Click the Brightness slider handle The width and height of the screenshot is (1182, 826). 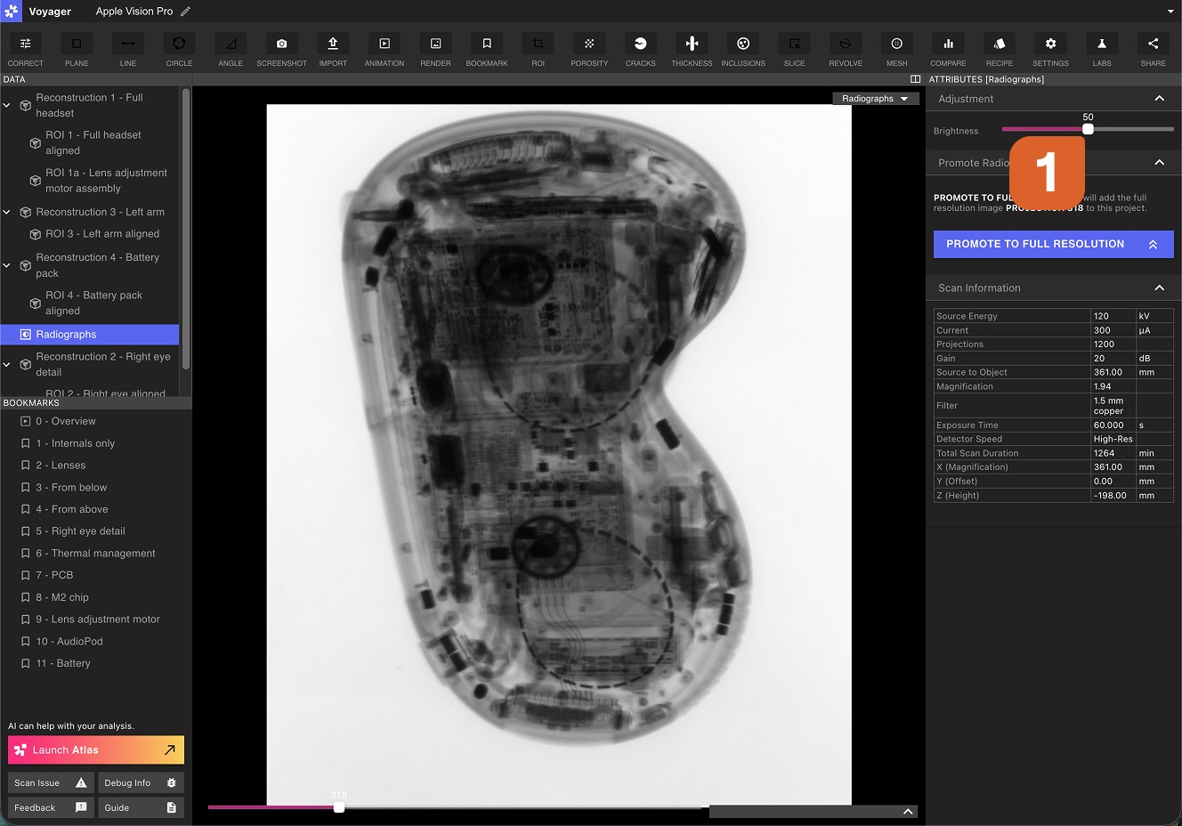(1088, 129)
